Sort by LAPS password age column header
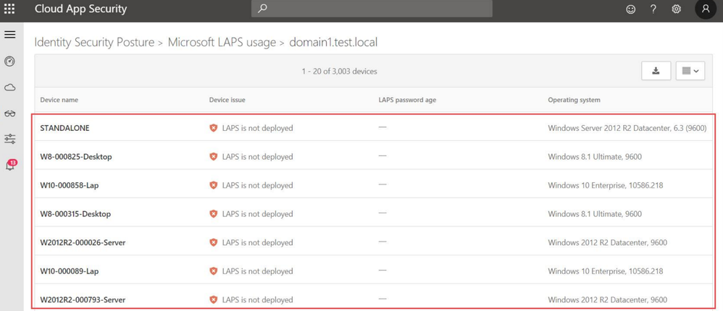The width and height of the screenshot is (723, 311). pyautogui.click(x=407, y=100)
